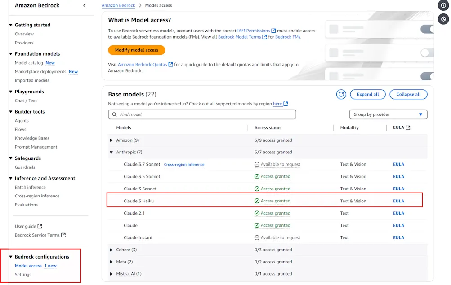Open the Info panel via top-right info icon

pos(443,5)
